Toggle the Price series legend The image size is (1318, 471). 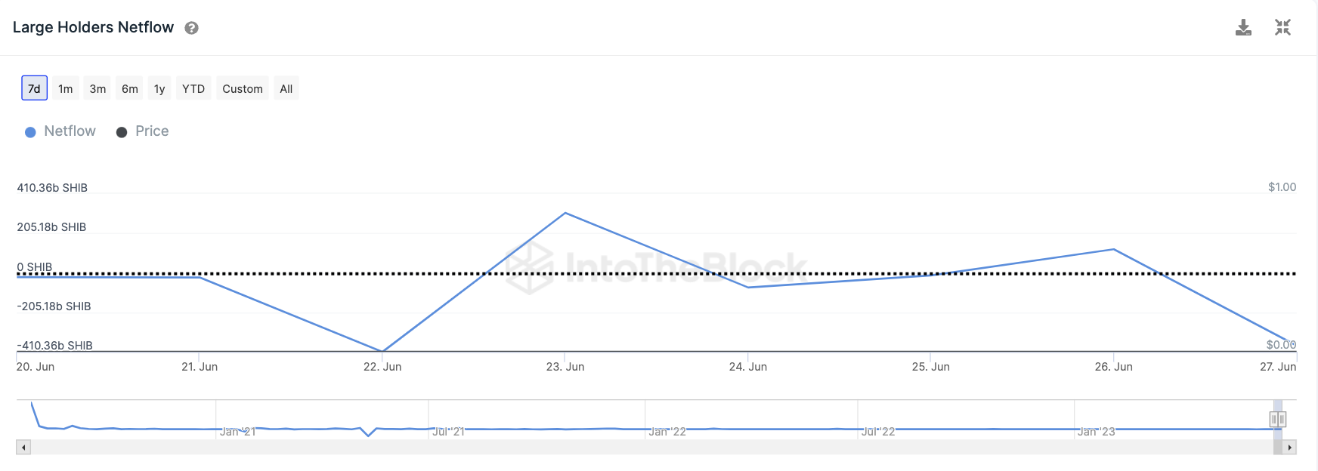142,131
